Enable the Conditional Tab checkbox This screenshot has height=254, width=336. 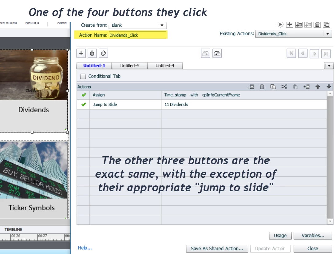tap(83, 76)
